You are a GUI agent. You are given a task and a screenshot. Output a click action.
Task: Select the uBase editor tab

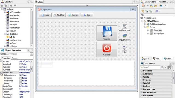(39, 2)
